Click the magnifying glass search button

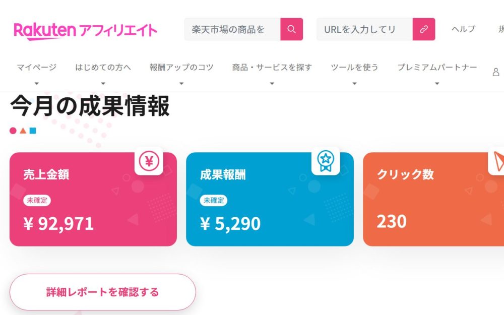pos(291,29)
